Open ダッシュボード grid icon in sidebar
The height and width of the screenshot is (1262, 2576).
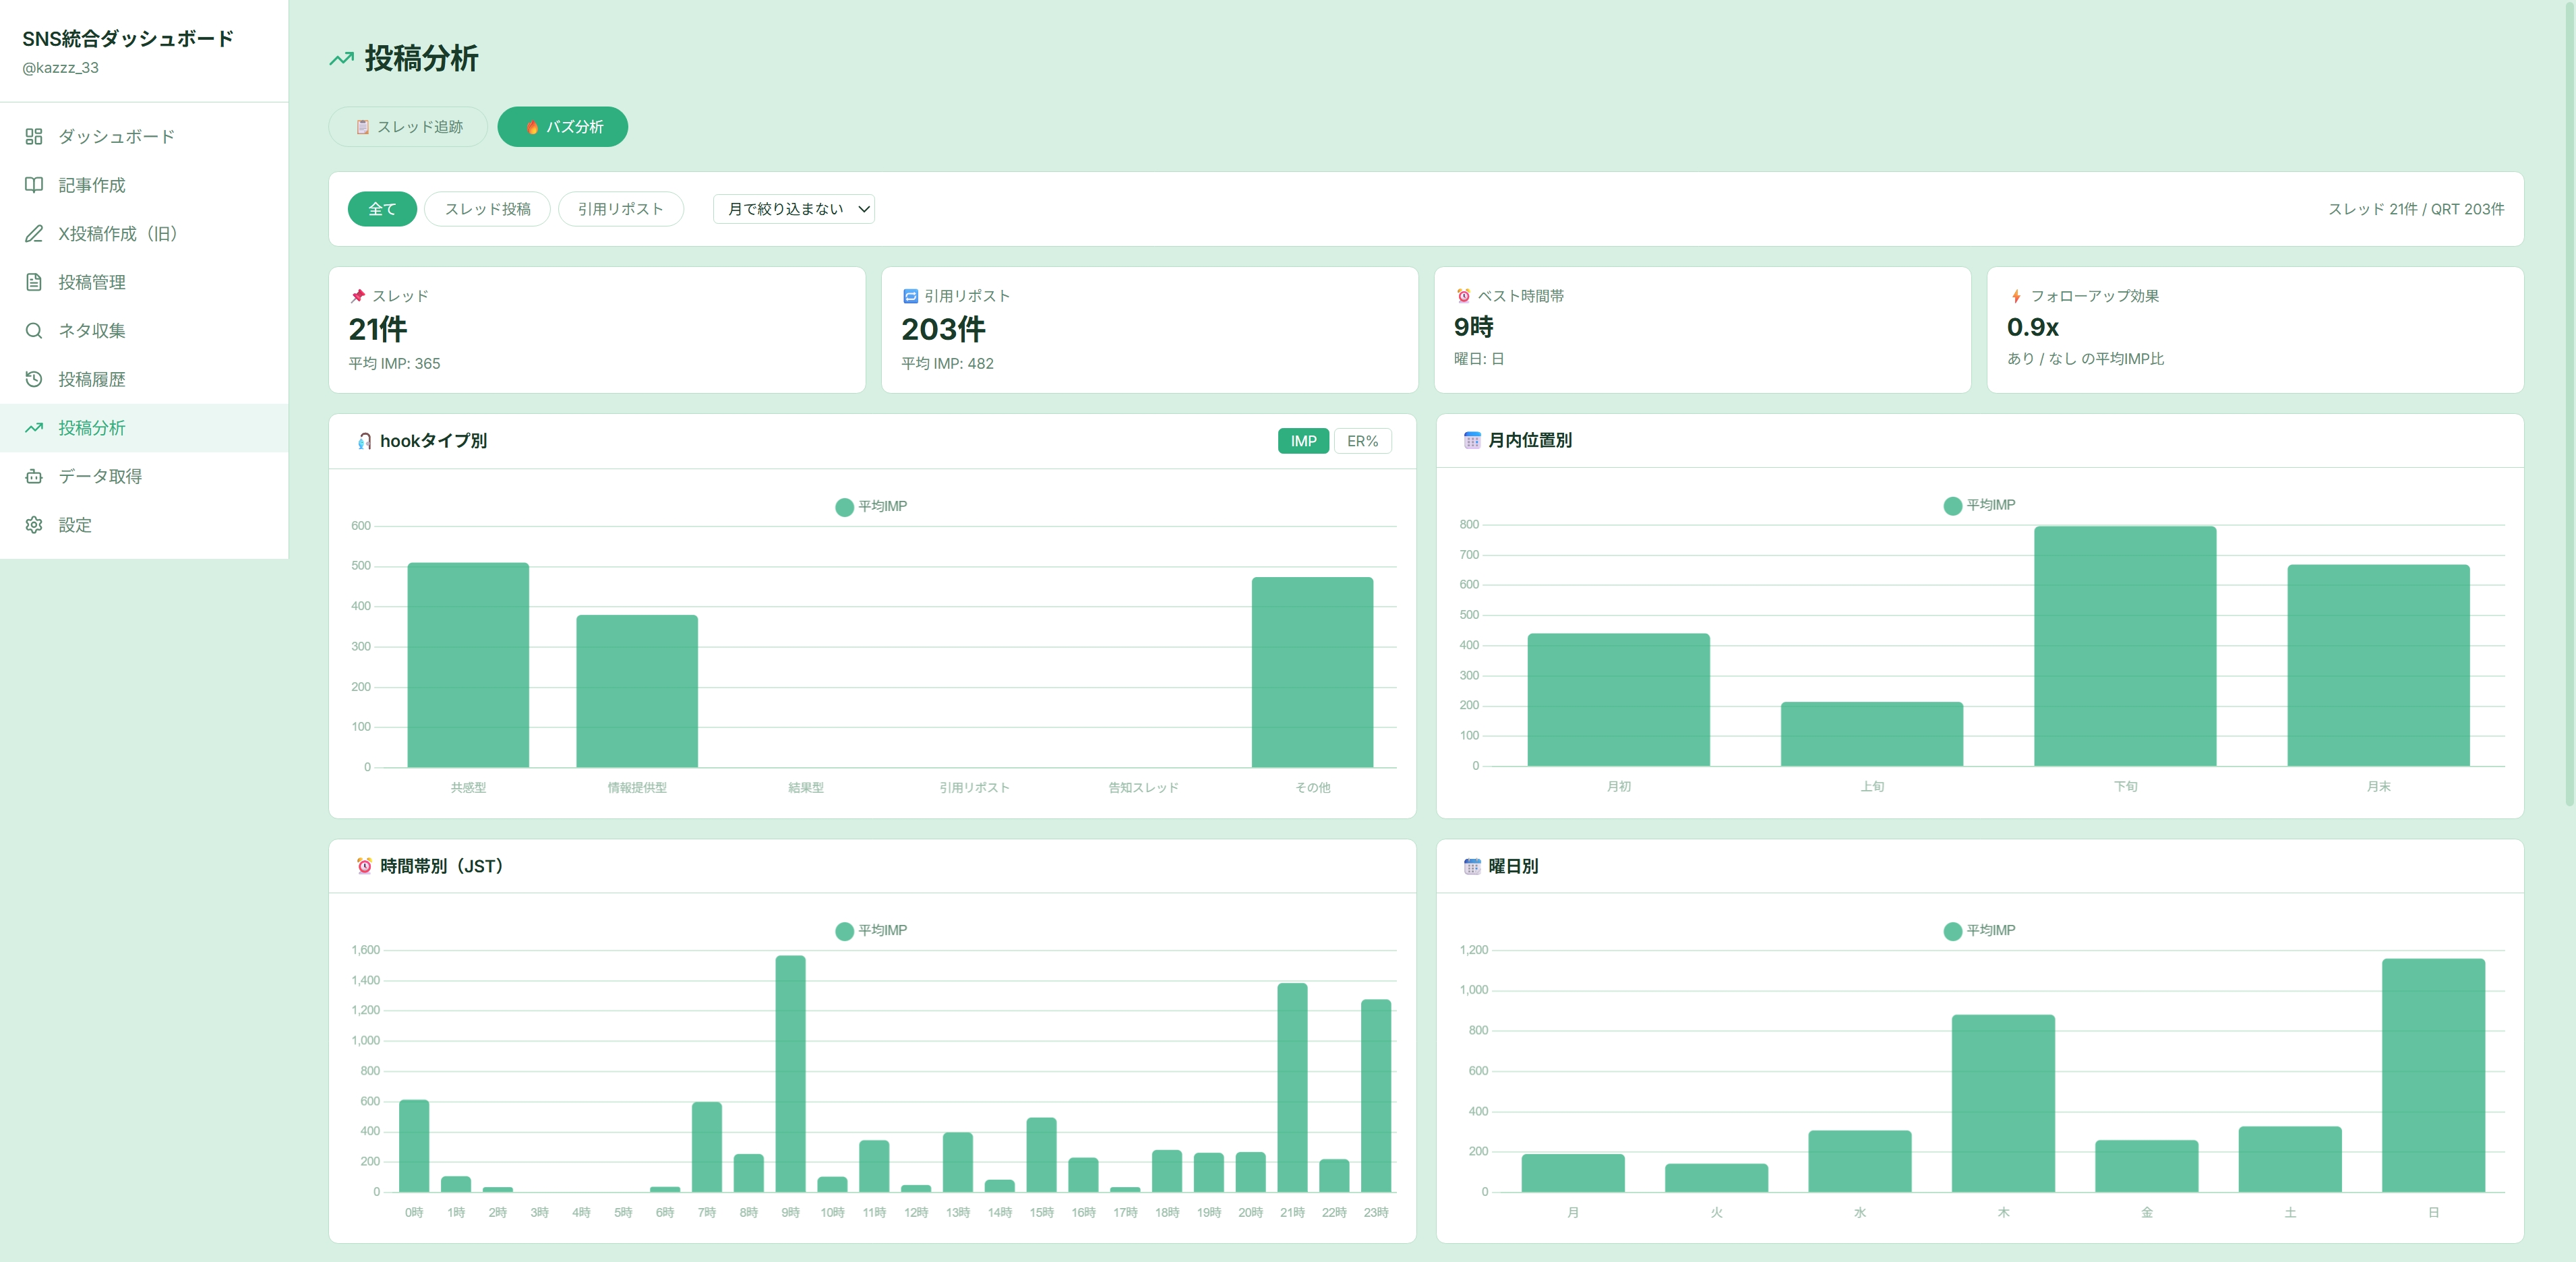point(34,136)
